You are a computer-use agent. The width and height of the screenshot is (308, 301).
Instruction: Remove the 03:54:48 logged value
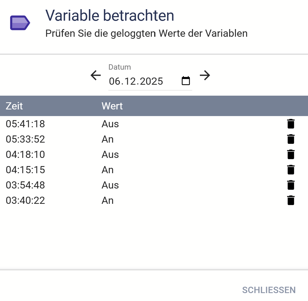[291, 185]
